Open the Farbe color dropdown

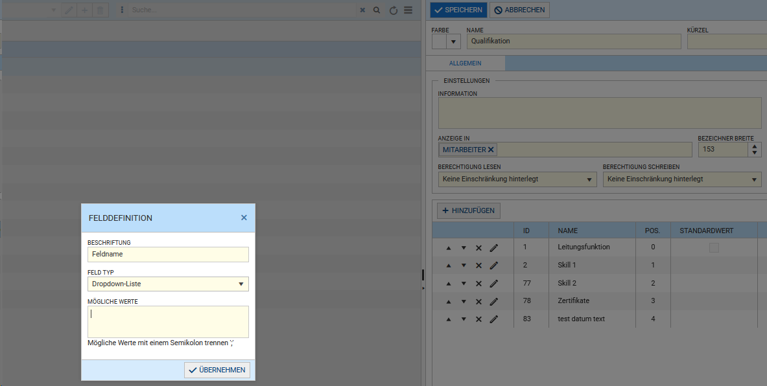(453, 41)
